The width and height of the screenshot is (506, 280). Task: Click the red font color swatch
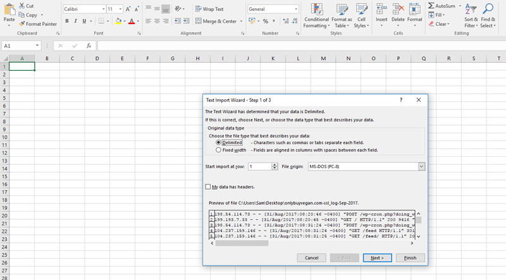(x=132, y=21)
